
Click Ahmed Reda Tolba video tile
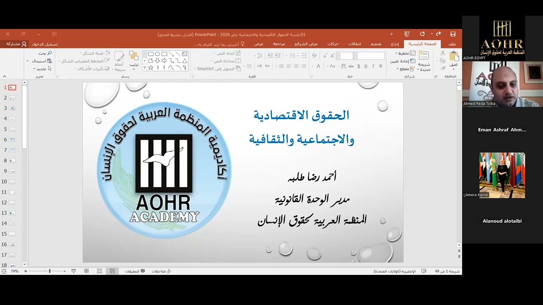click(502, 84)
